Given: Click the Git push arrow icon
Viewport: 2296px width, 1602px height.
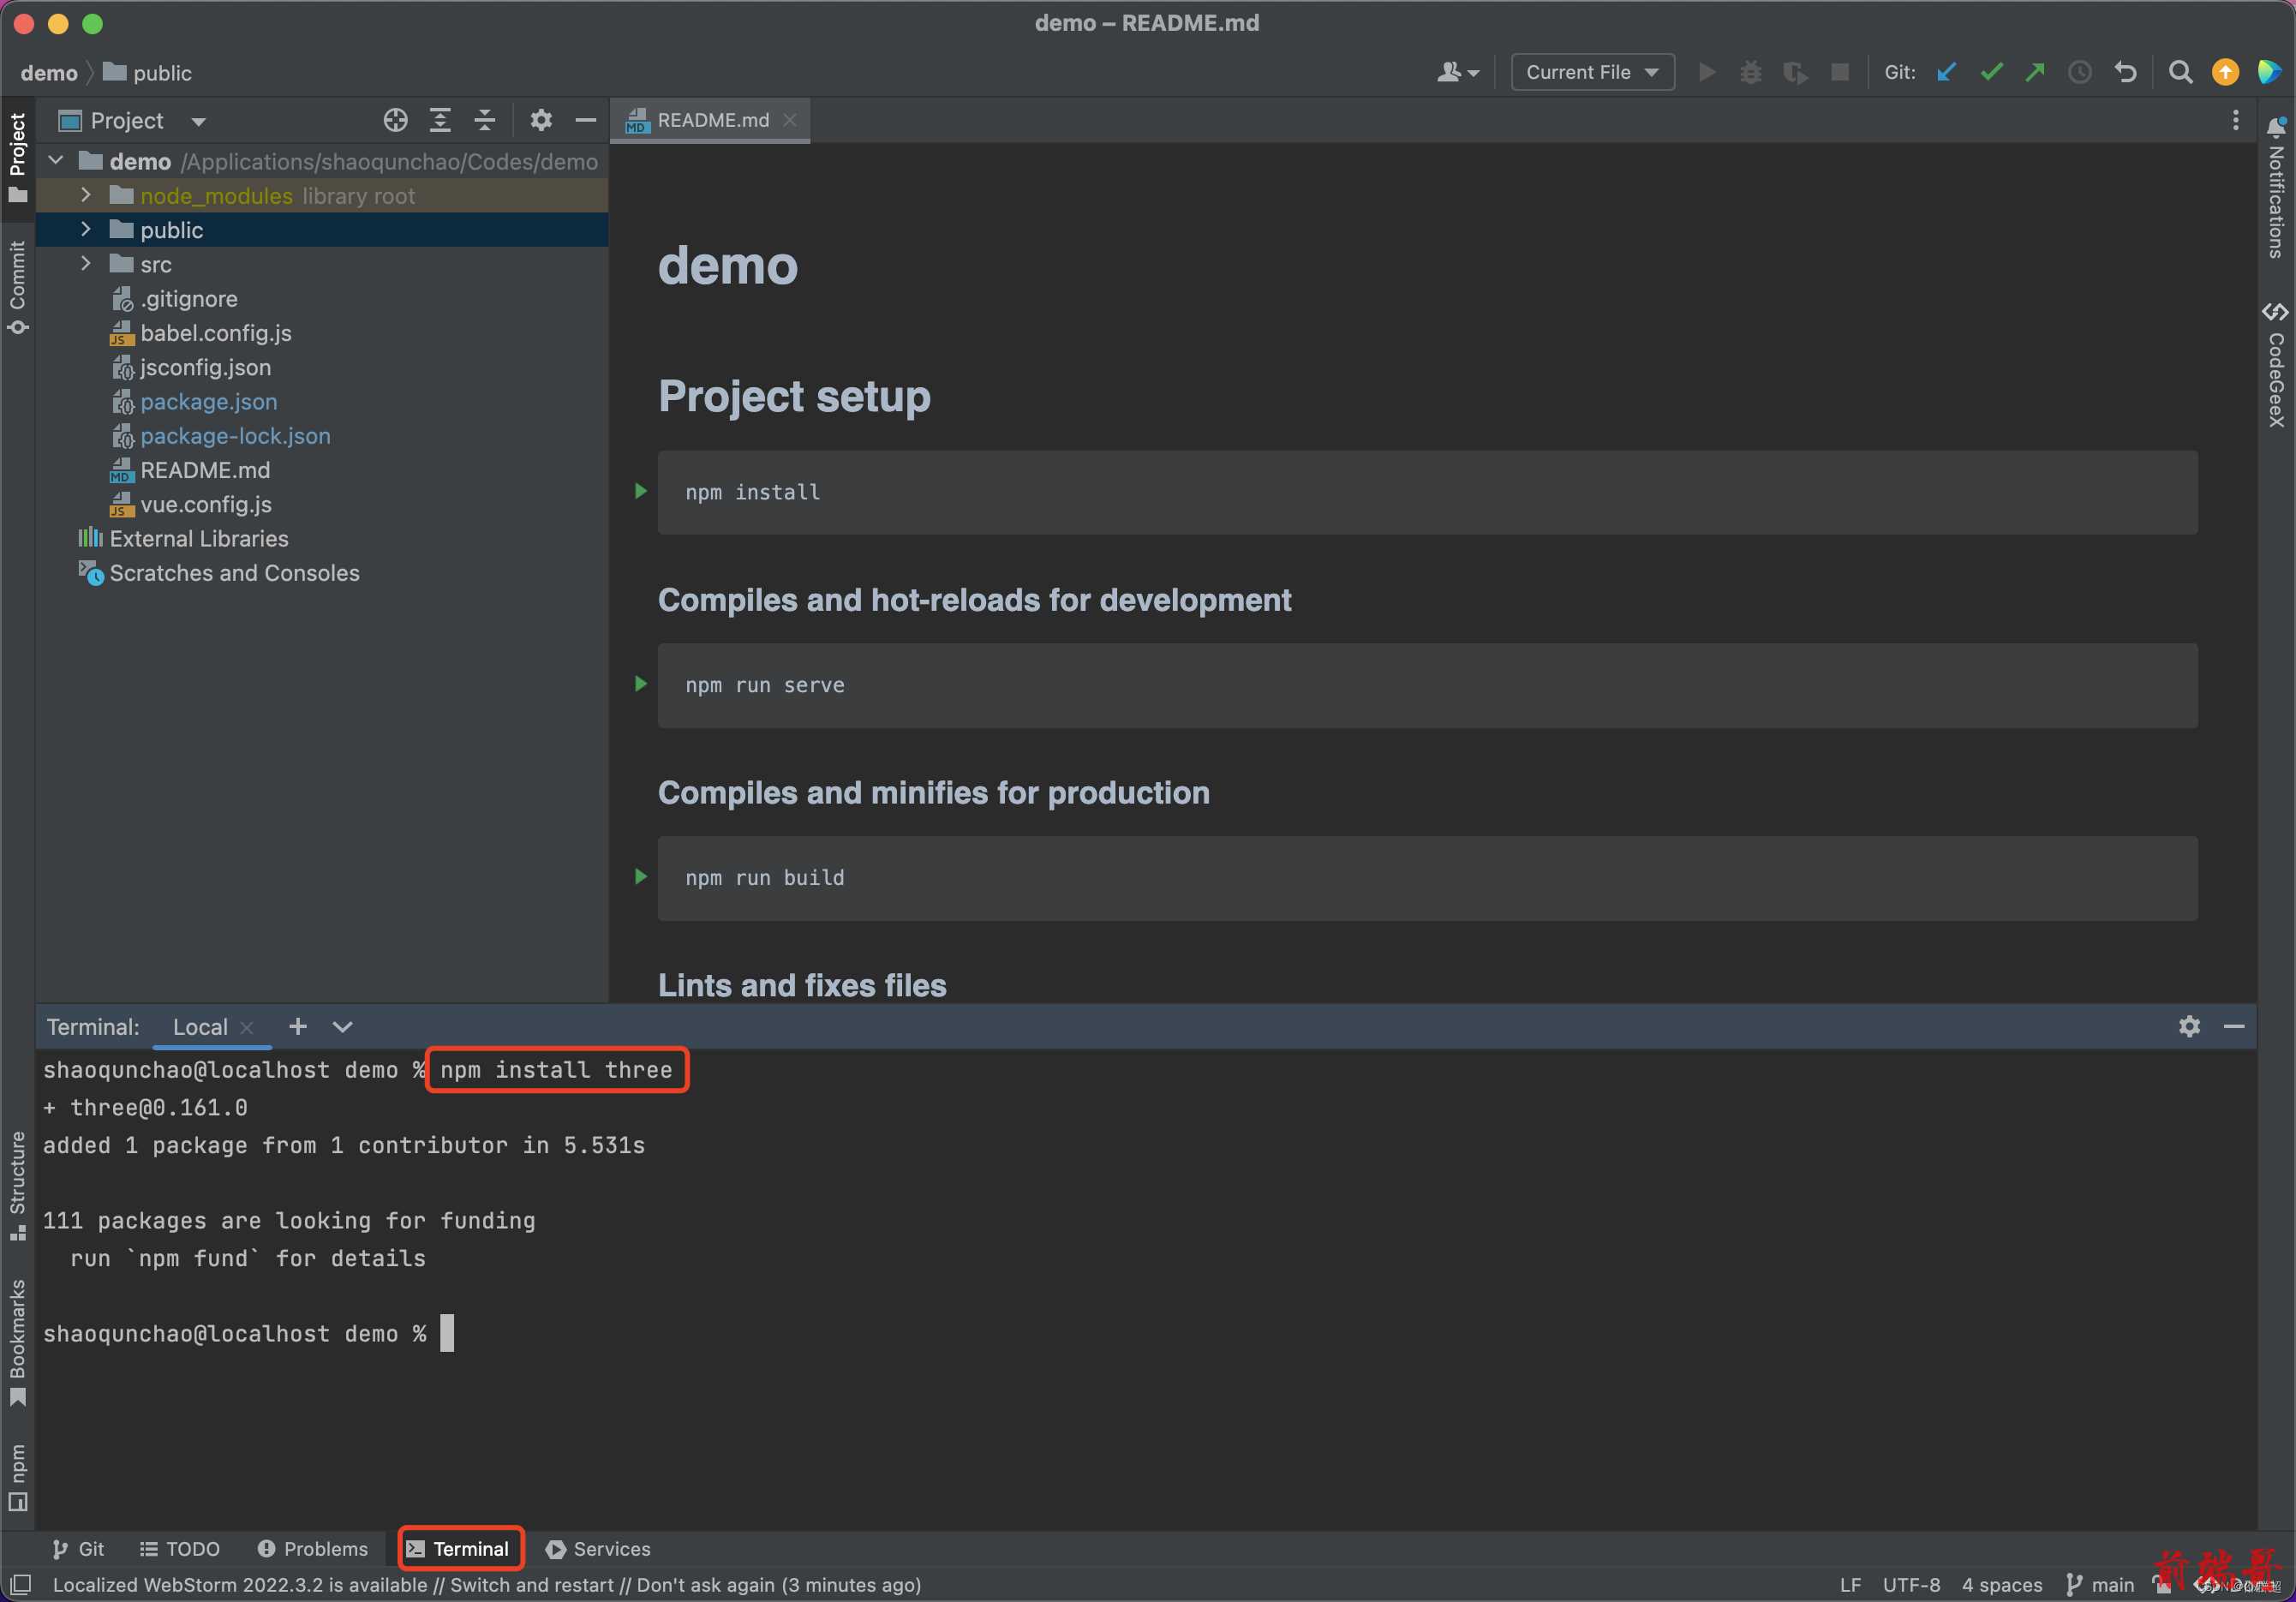Looking at the screenshot, I should click(2035, 72).
